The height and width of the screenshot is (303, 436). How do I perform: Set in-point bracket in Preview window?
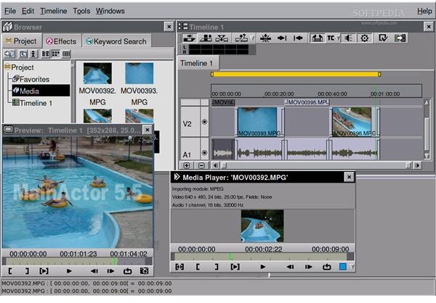click(10, 271)
